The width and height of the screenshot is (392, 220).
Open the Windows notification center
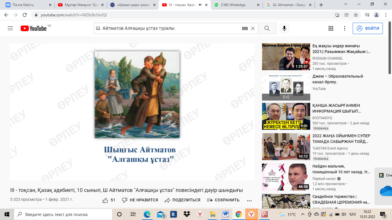pos(383,214)
